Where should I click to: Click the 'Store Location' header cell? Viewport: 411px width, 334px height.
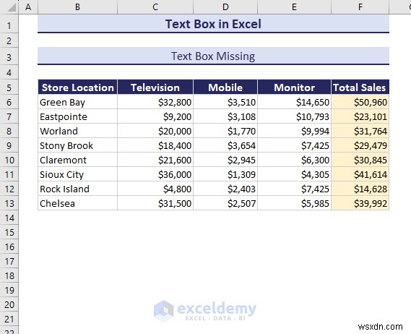77,87
